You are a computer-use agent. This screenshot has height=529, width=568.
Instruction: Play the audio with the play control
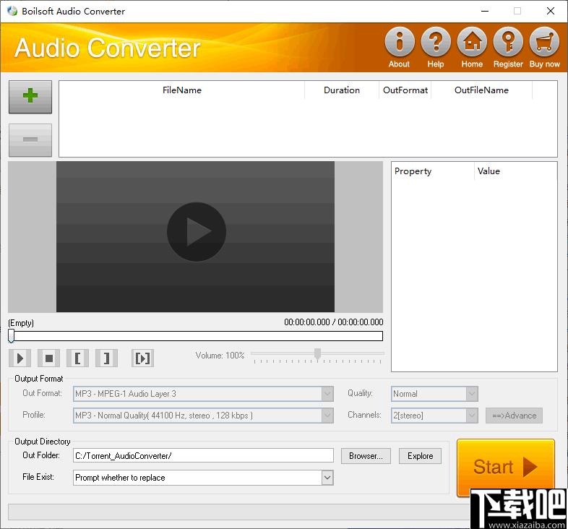20,358
